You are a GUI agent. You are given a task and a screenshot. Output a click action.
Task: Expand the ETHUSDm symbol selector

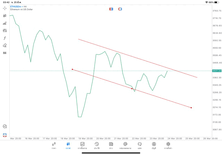coord(16,6)
